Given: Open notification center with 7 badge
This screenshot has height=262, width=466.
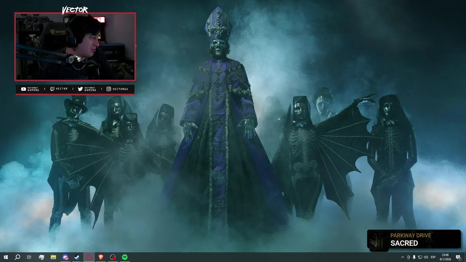Looking at the screenshot, I should pos(458,257).
